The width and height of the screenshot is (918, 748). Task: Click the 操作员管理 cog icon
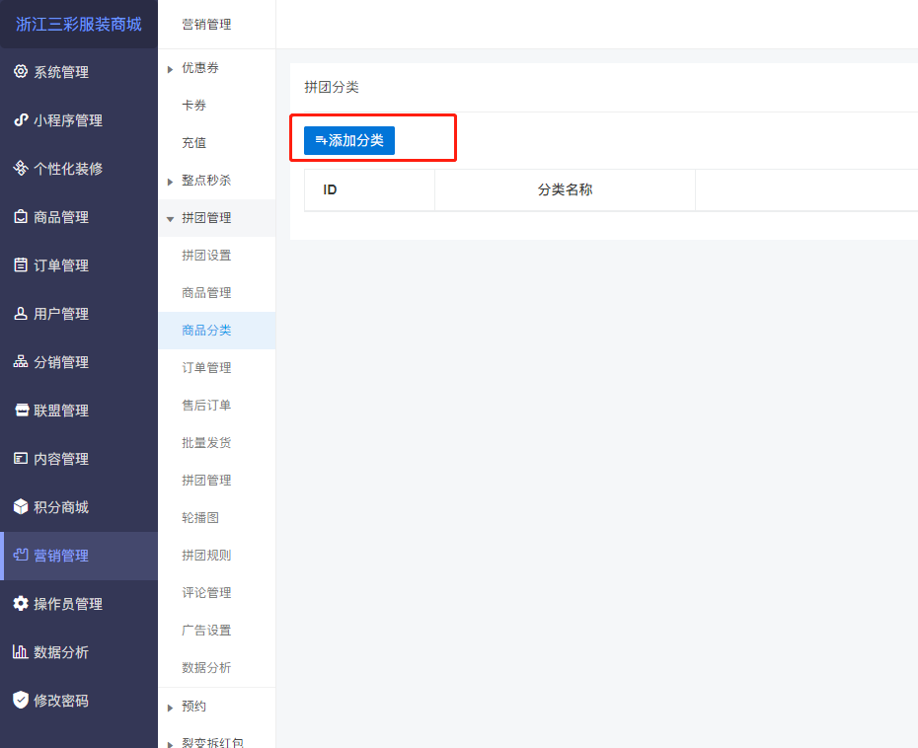point(21,603)
